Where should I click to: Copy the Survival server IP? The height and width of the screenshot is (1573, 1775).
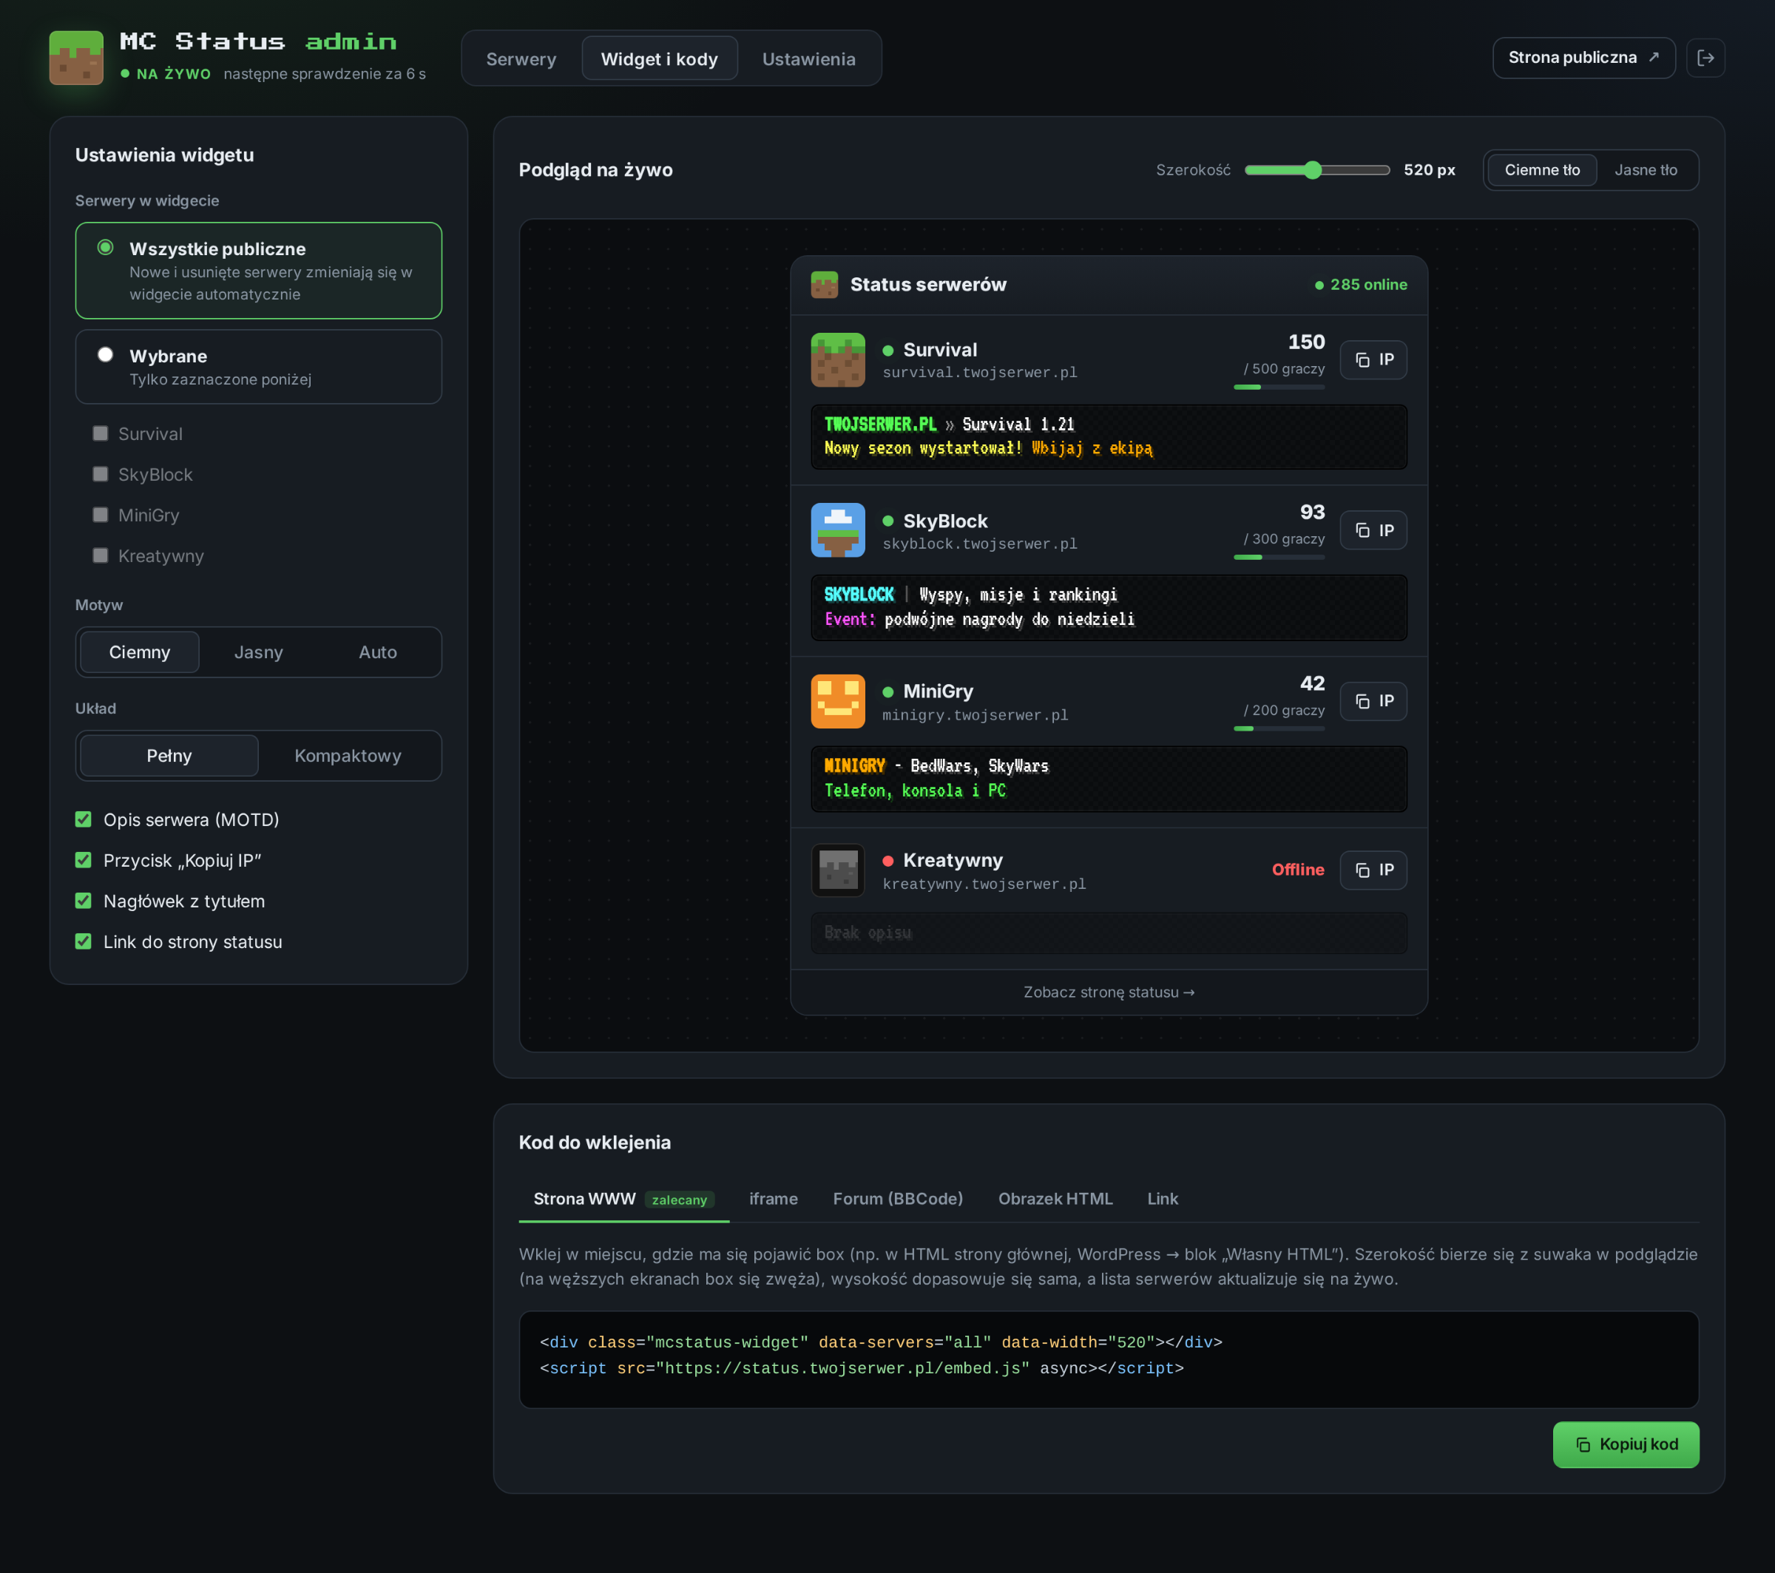point(1373,359)
